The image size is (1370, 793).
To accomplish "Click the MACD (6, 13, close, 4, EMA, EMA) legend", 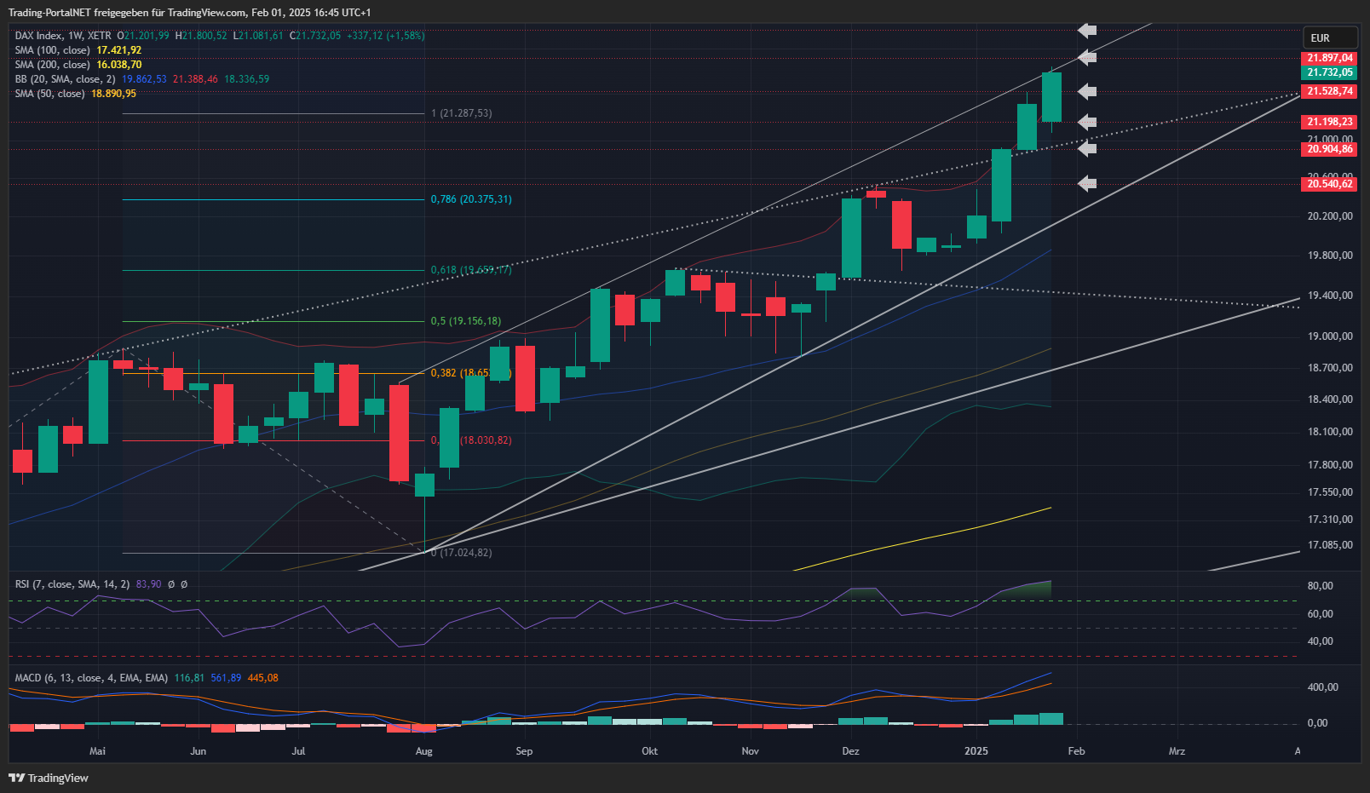I will tap(91, 678).
